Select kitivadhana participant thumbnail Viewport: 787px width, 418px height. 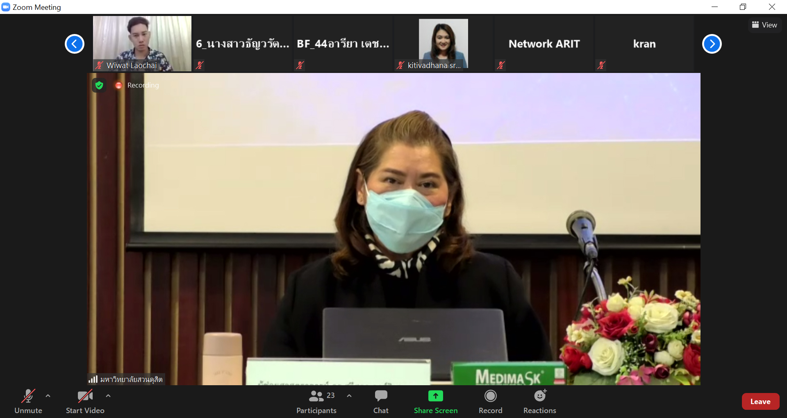pyautogui.click(x=444, y=43)
